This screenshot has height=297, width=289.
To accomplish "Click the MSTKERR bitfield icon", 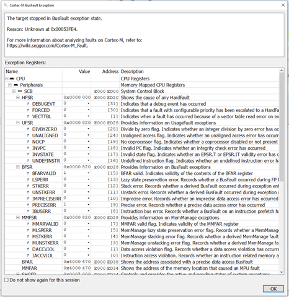I will (28, 236).
